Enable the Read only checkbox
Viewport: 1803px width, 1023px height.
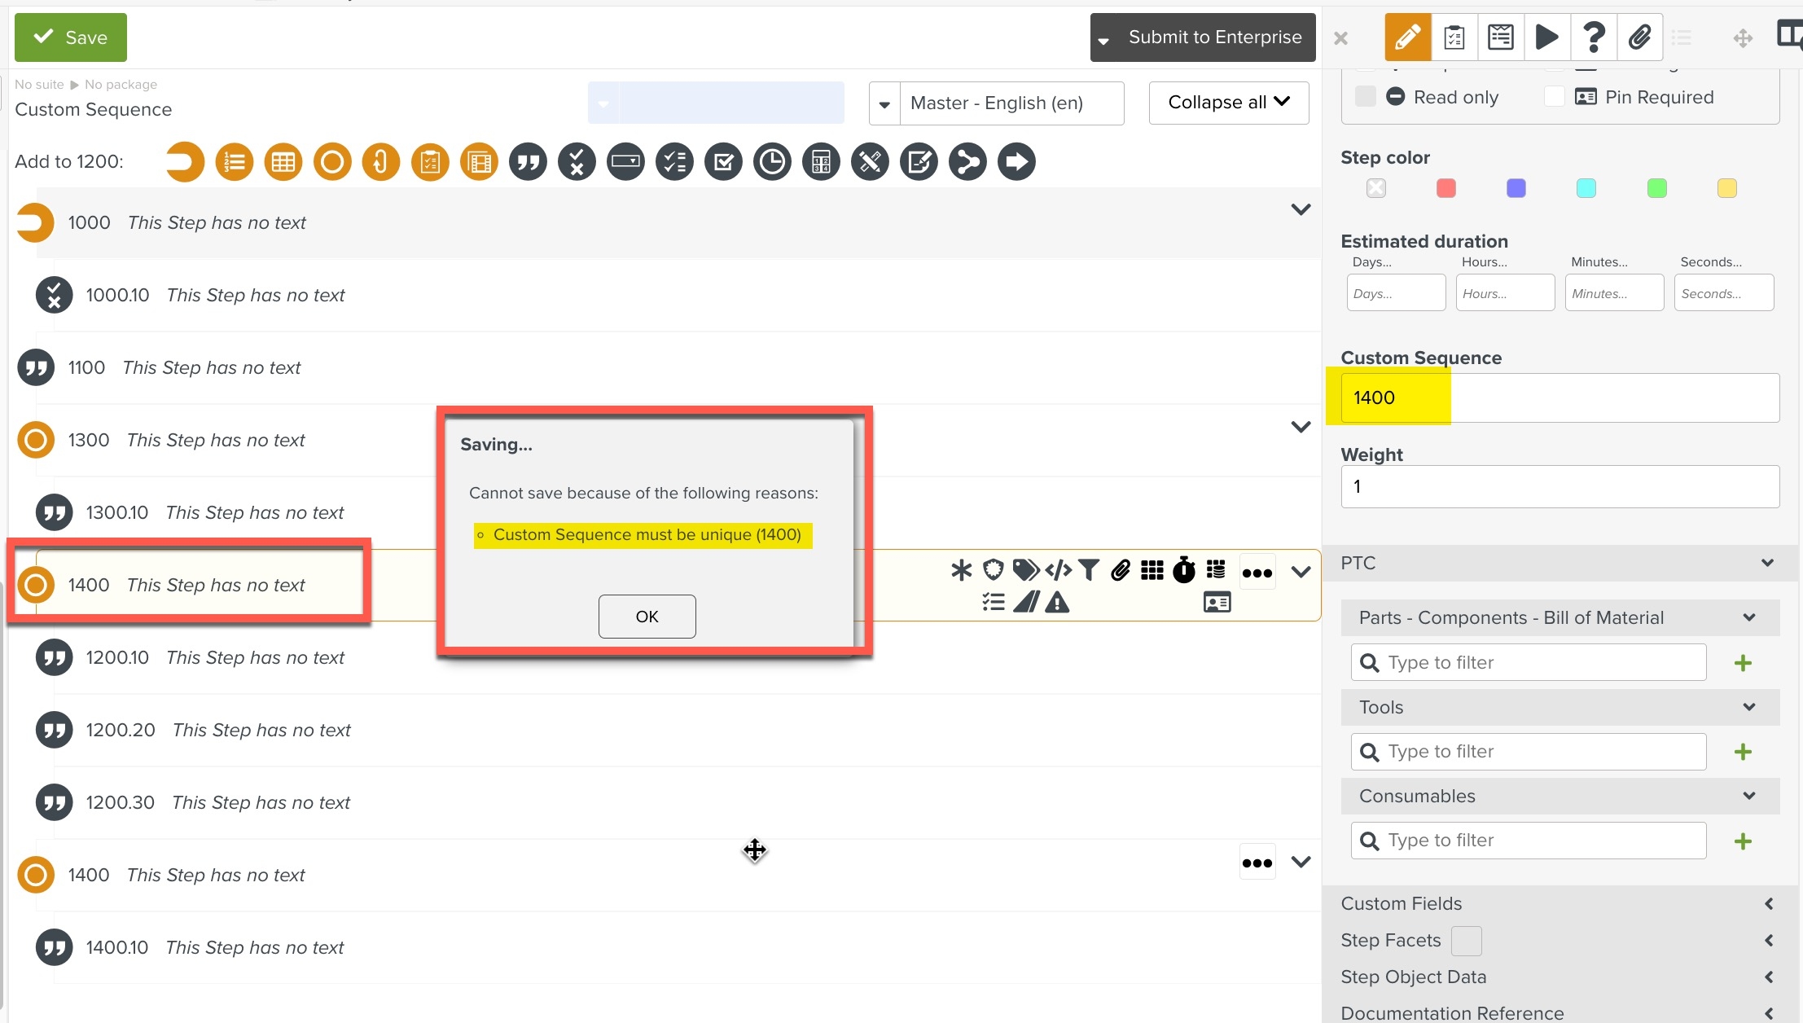click(x=1366, y=97)
